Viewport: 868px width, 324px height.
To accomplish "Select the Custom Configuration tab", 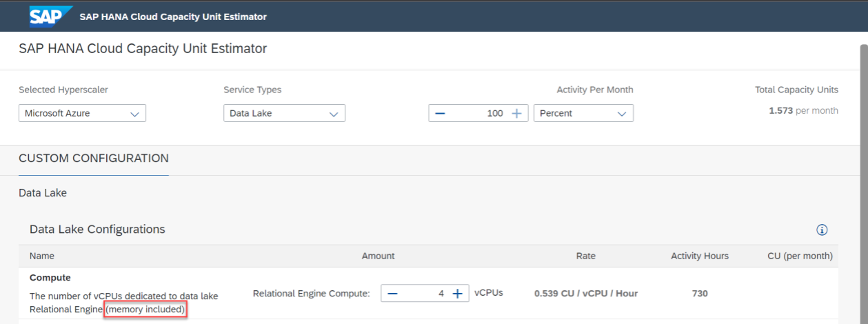I will [x=94, y=158].
